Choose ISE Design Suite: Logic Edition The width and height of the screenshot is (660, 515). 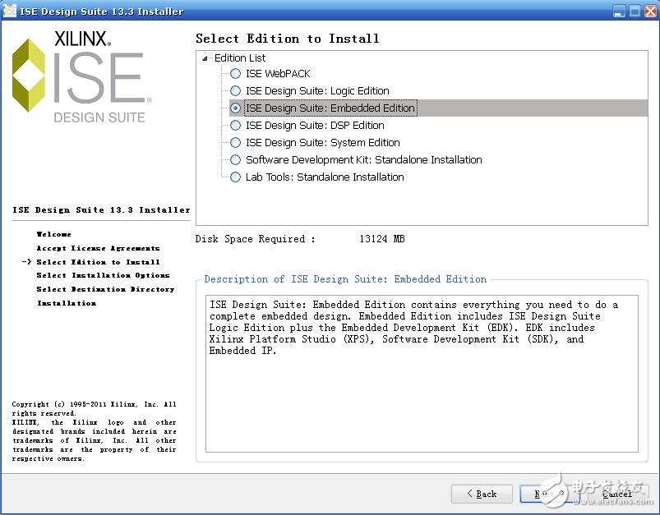[x=236, y=91]
